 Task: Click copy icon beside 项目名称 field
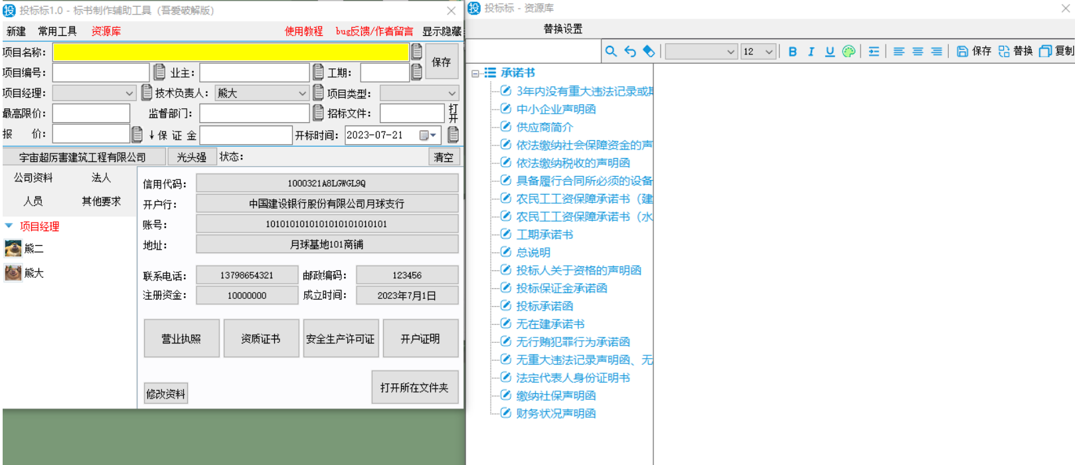pyautogui.click(x=416, y=52)
